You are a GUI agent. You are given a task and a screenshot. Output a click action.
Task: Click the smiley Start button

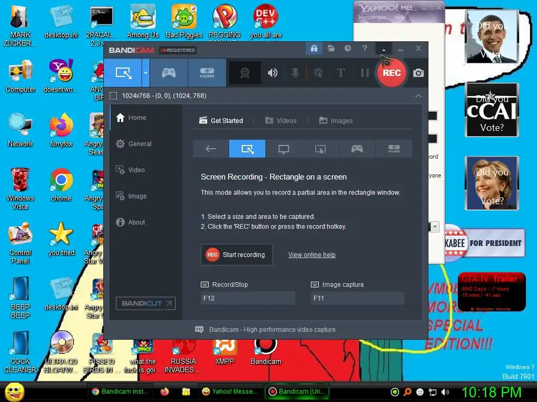(x=14, y=392)
